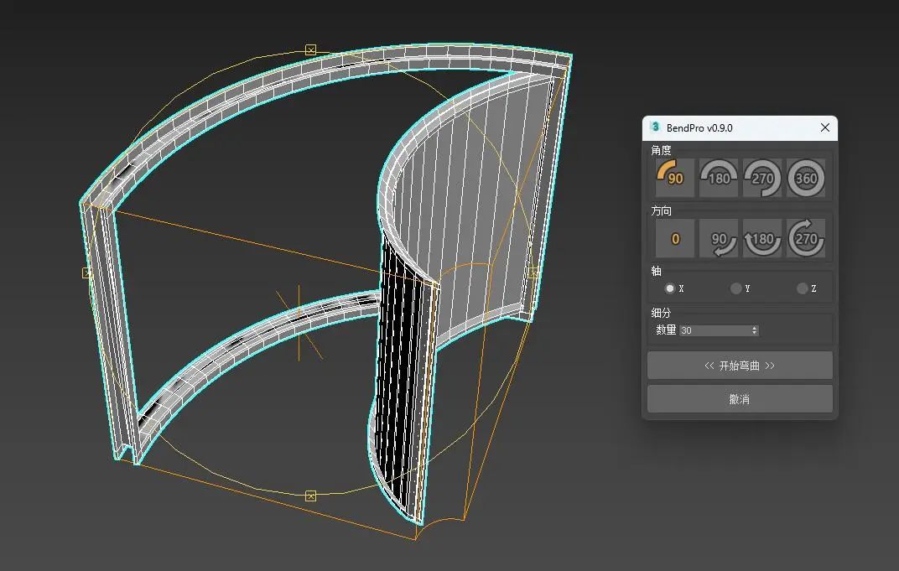Select the X axis radio button
Image resolution: width=899 pixels, height=571 pixels.
coord(671,288)
